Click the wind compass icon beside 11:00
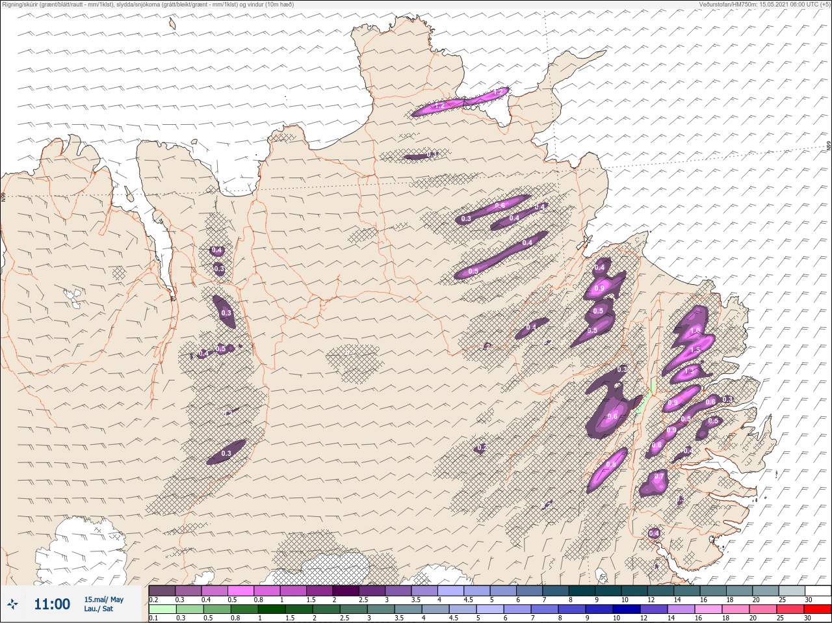 pos(12,605)
